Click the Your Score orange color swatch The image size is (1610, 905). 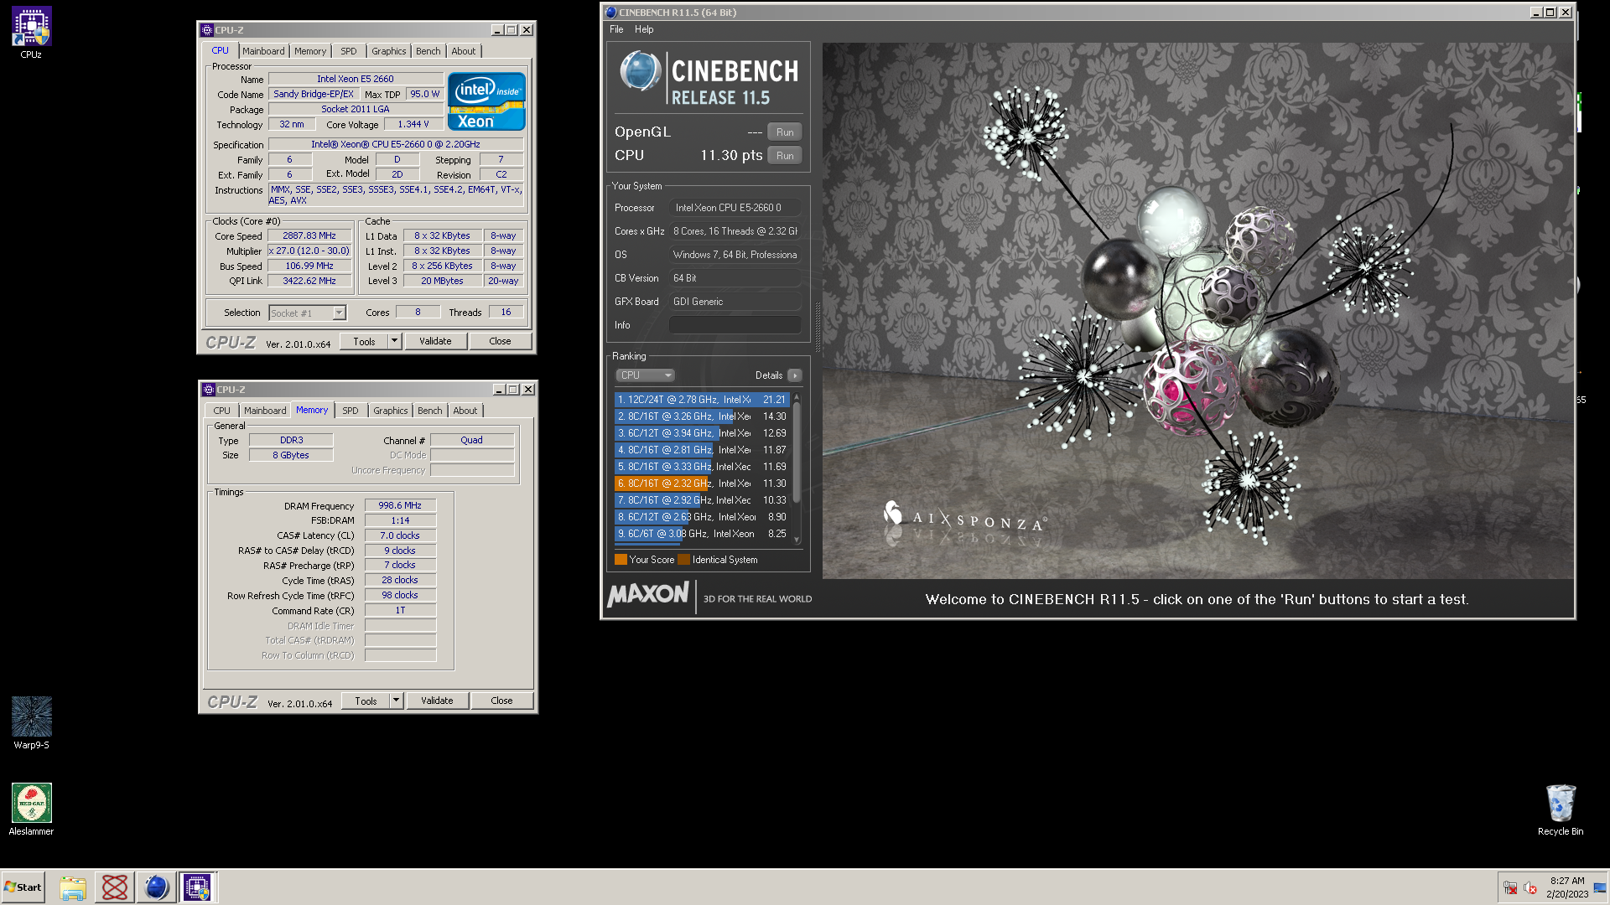[621, 560]
